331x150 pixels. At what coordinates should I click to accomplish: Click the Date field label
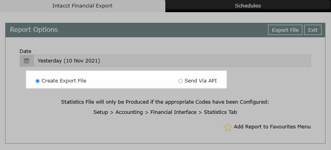(x=25, y=51)
